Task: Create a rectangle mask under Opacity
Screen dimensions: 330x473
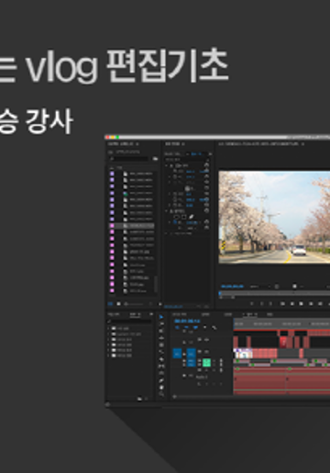Action: (x=184, y=217)
